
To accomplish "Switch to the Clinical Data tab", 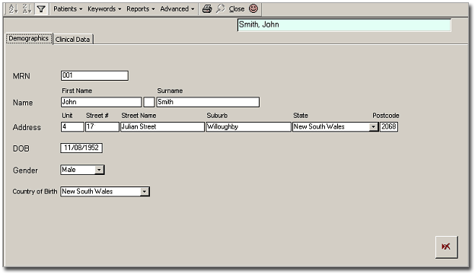I will click(x=73, y=40).
